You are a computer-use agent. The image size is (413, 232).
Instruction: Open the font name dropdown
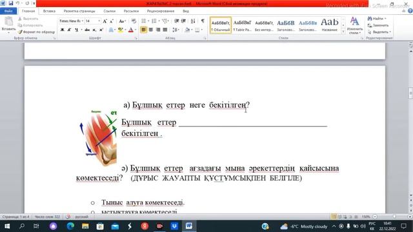point(83,21)
